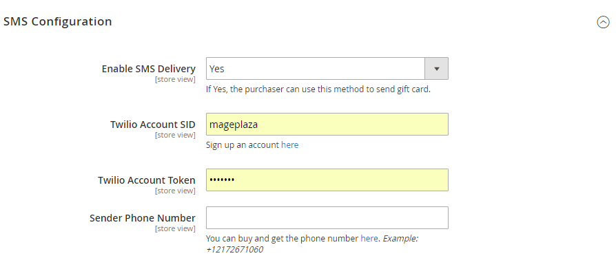Image resolution: width=616 pixels, height=258 pixels.
Task: Click the dropdown arrow beside Yes
Action: (436, 69)
